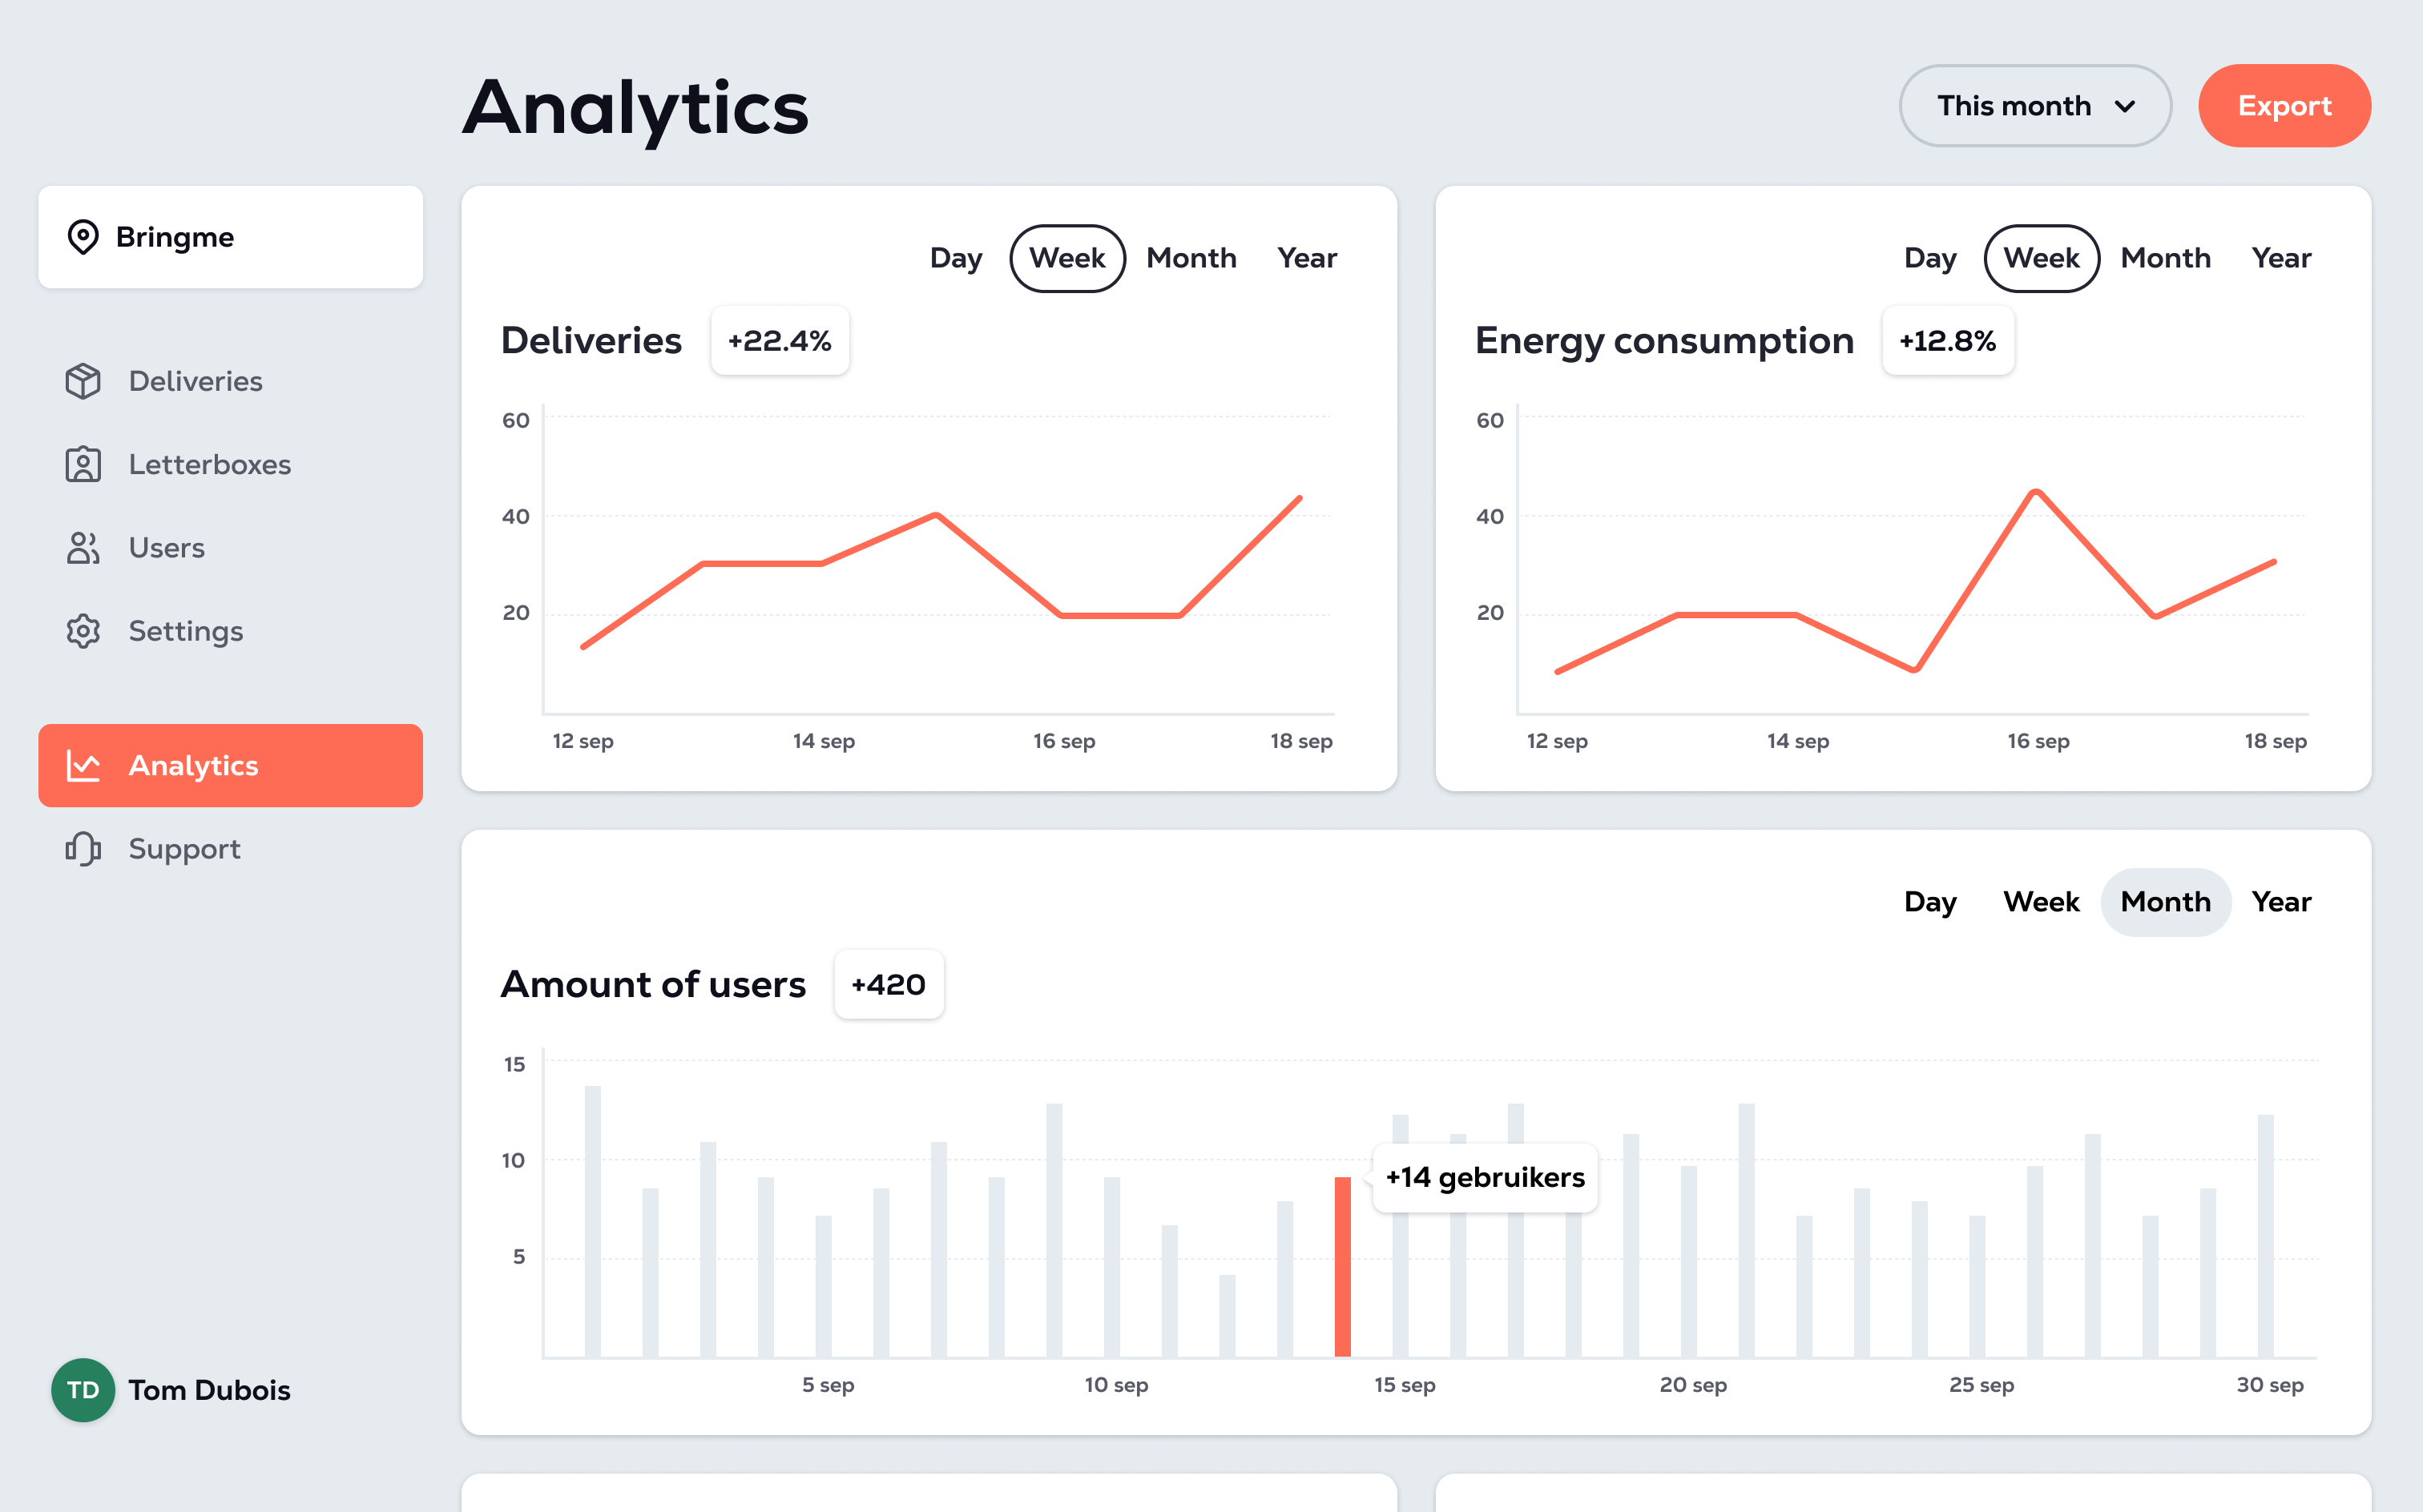Open the Support page
This screenshot has width=2423, height=1512.
(x=230, y=849)
